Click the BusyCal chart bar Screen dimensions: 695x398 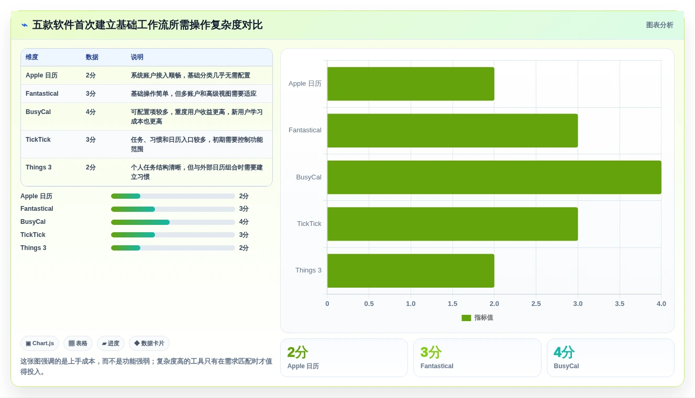[494, 177]
